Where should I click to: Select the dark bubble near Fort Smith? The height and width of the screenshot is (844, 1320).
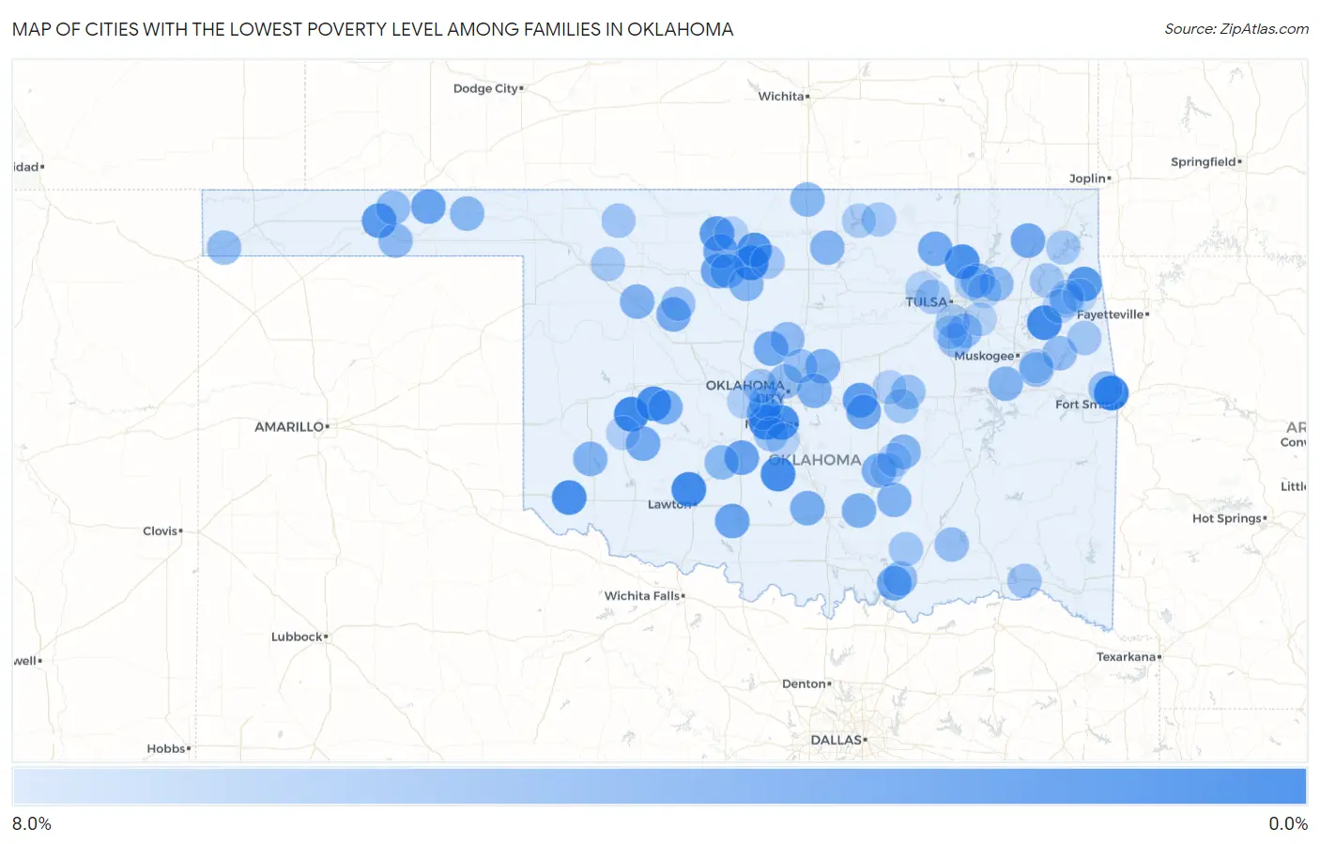click(x=1111, y=391)
